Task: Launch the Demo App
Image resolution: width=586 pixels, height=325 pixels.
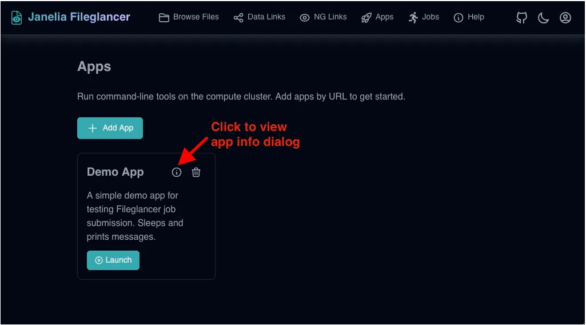Action: click(x=113, y=260)
